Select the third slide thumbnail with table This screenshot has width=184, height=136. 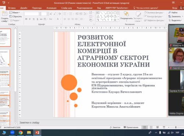point(5,79)
